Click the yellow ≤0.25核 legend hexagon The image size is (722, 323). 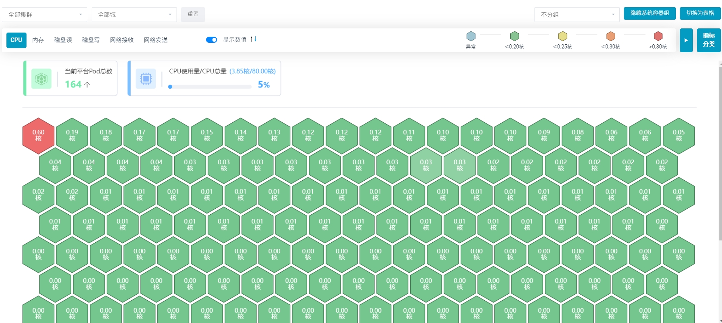point(563,36)
